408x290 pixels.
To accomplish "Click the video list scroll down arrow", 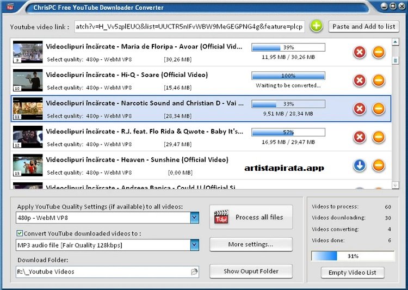I will 395,186.
